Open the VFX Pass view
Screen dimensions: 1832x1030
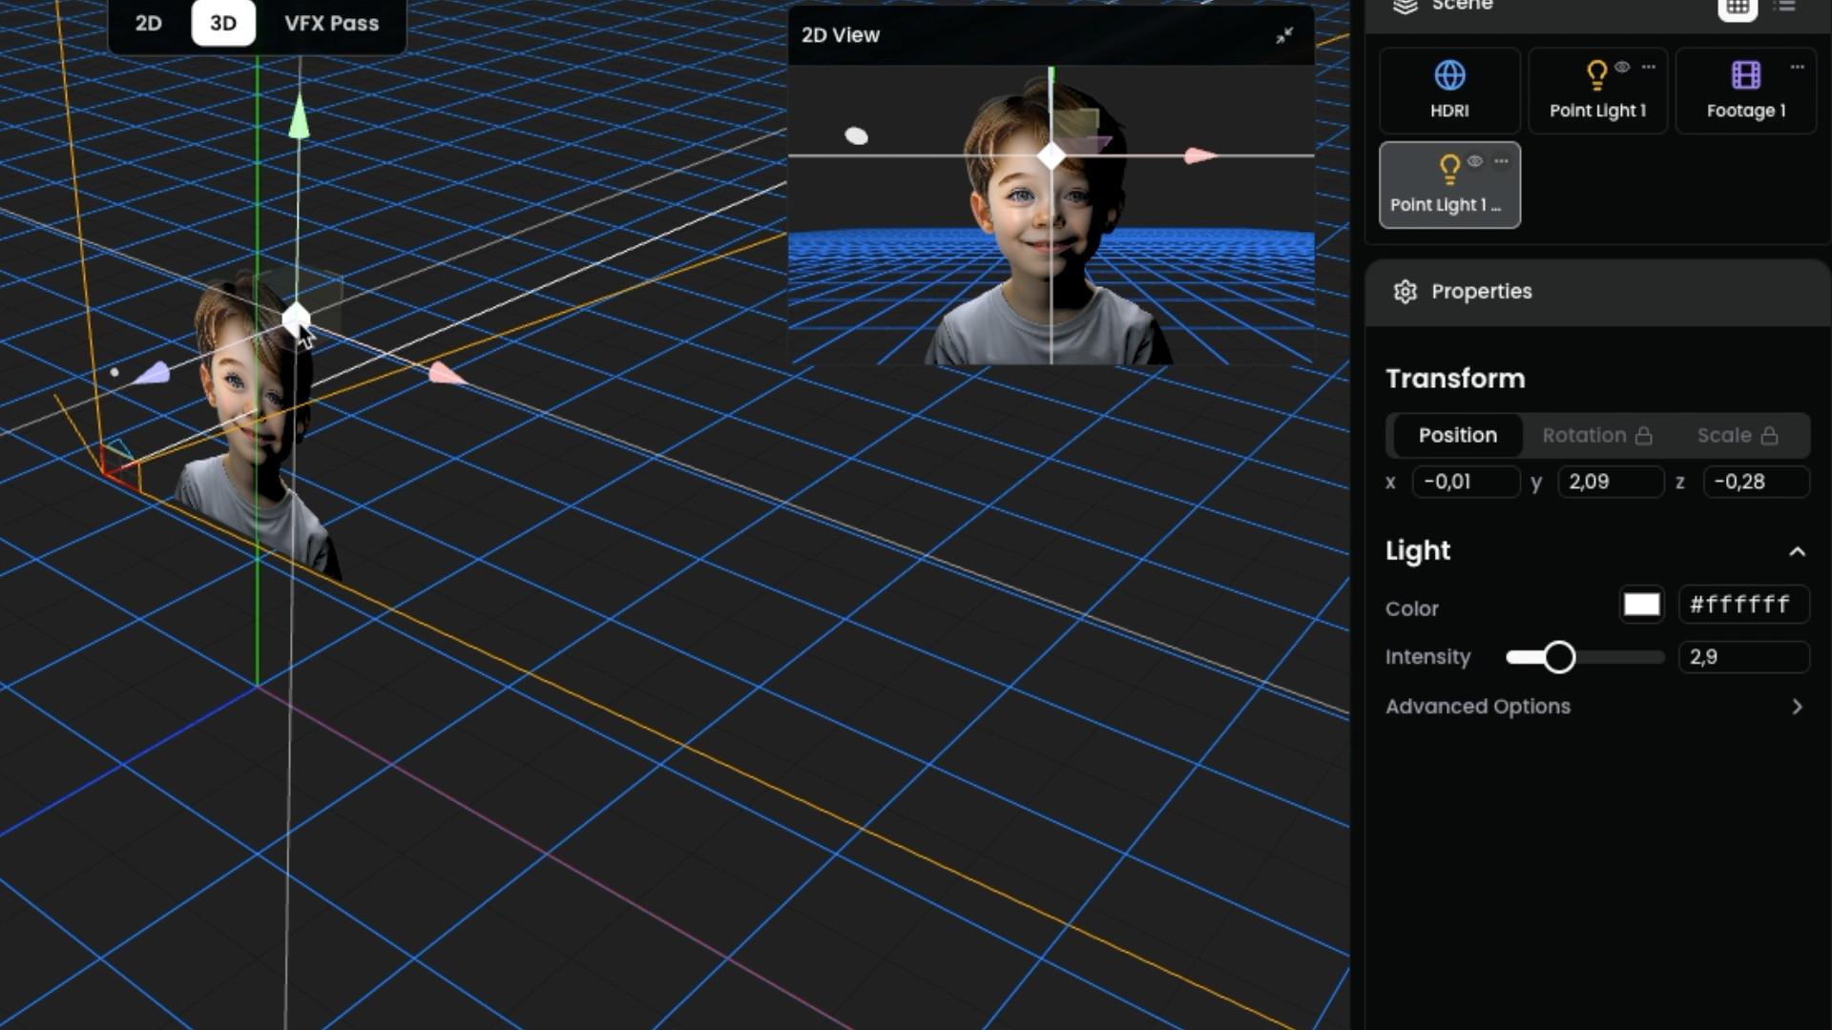(331, 23)
